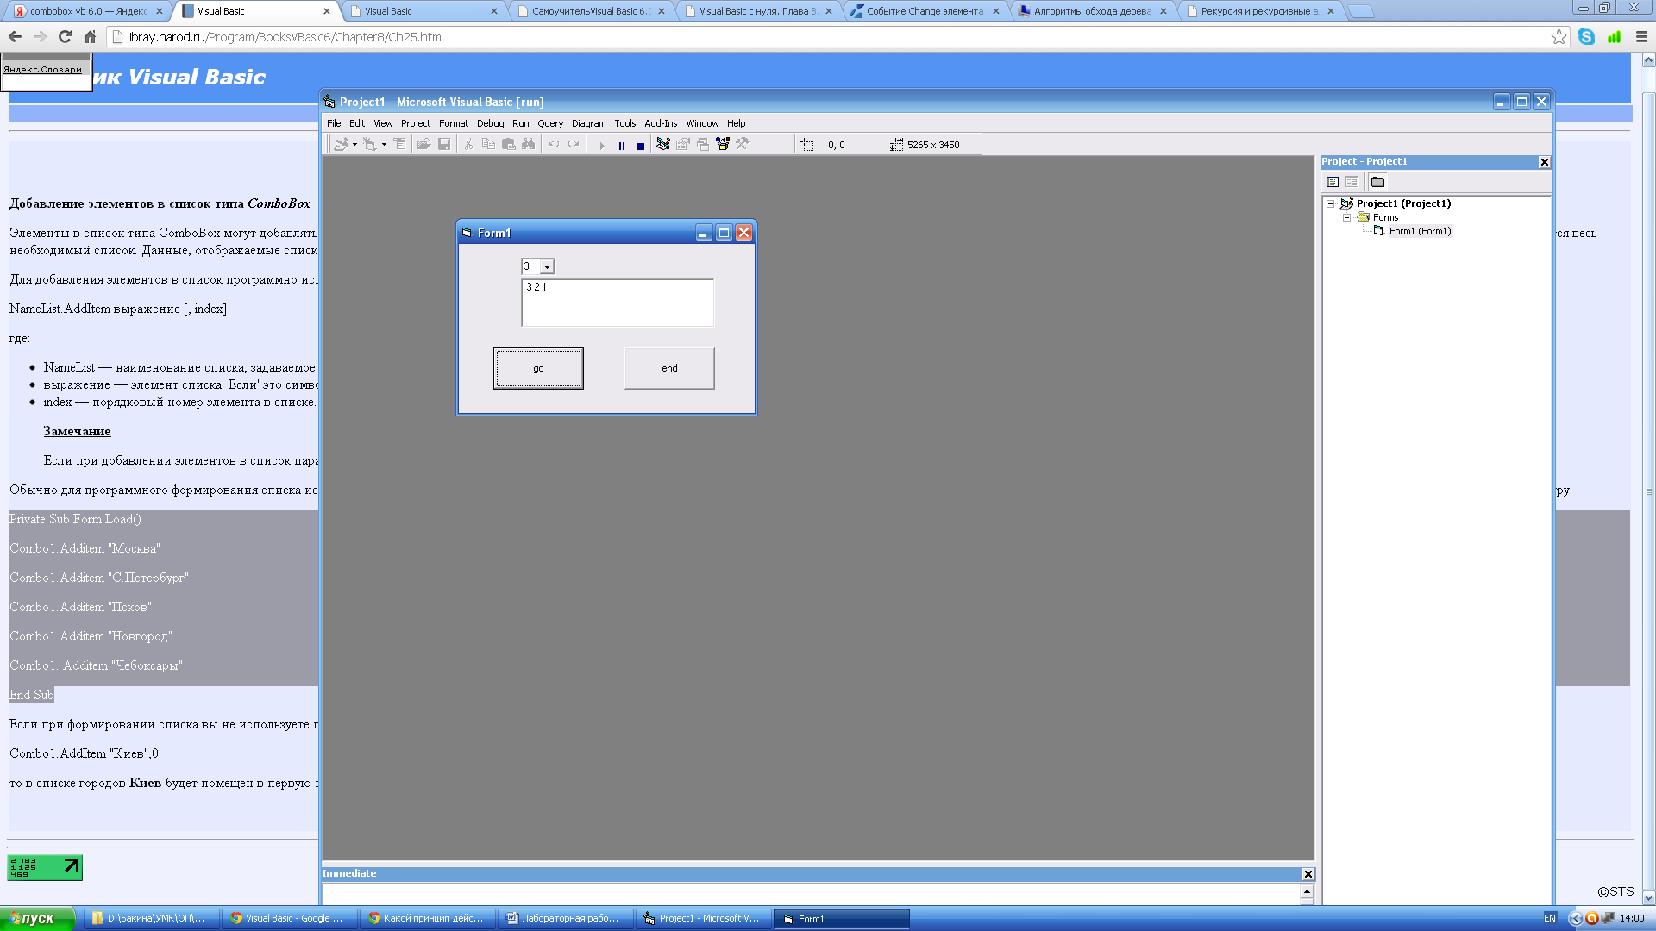The image size is (1656, 931).
Task: Click browser Reload button
Action: click(x=65, y=36)
